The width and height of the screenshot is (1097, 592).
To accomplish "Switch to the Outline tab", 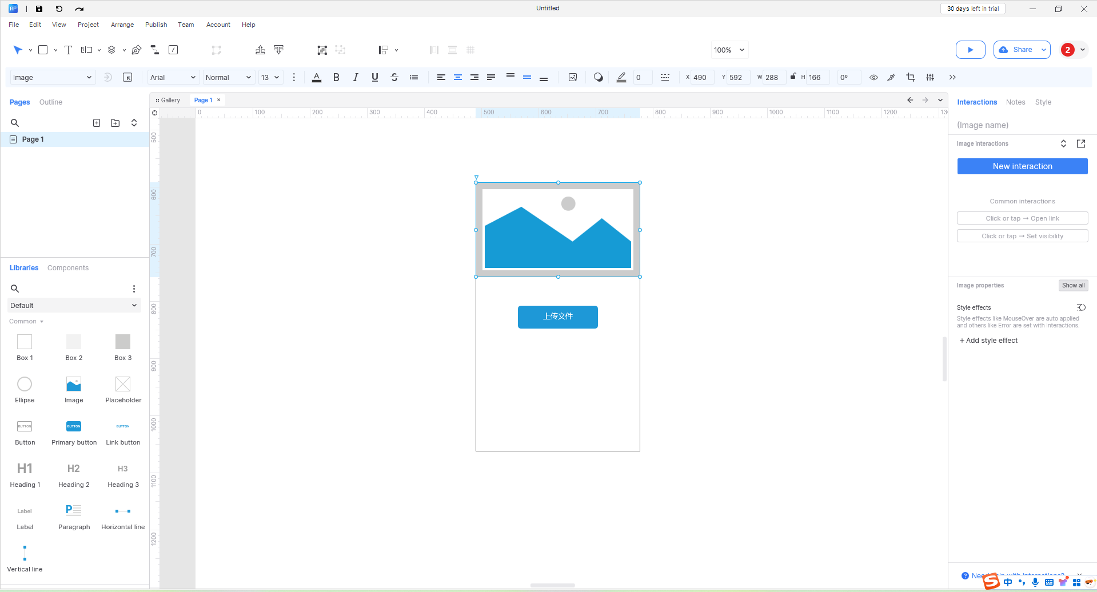I will click(51, 102).
